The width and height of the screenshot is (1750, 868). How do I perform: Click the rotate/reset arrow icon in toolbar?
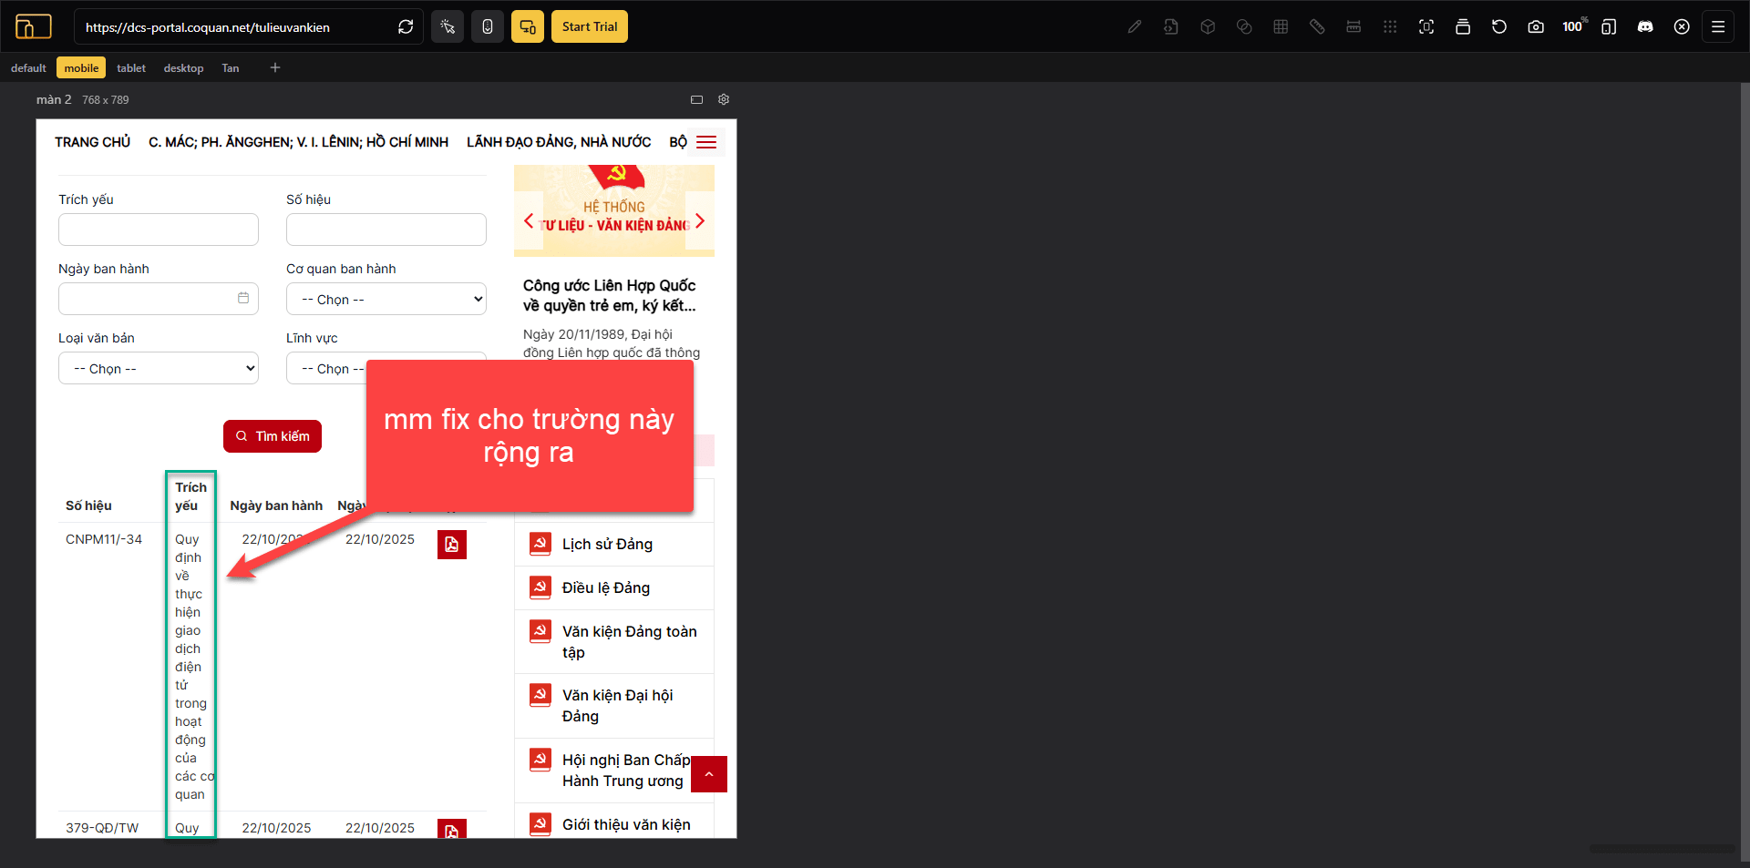pyautogui.click(x=1499, y=26)
